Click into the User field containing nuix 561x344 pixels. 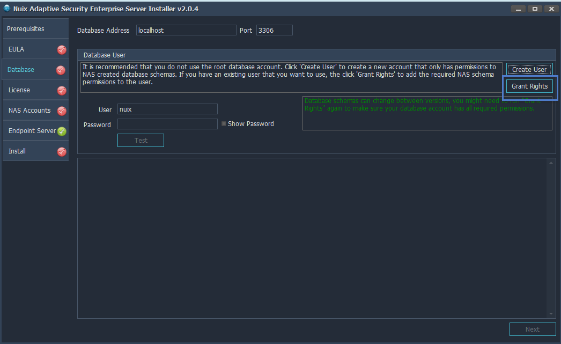tap(167, 109)
